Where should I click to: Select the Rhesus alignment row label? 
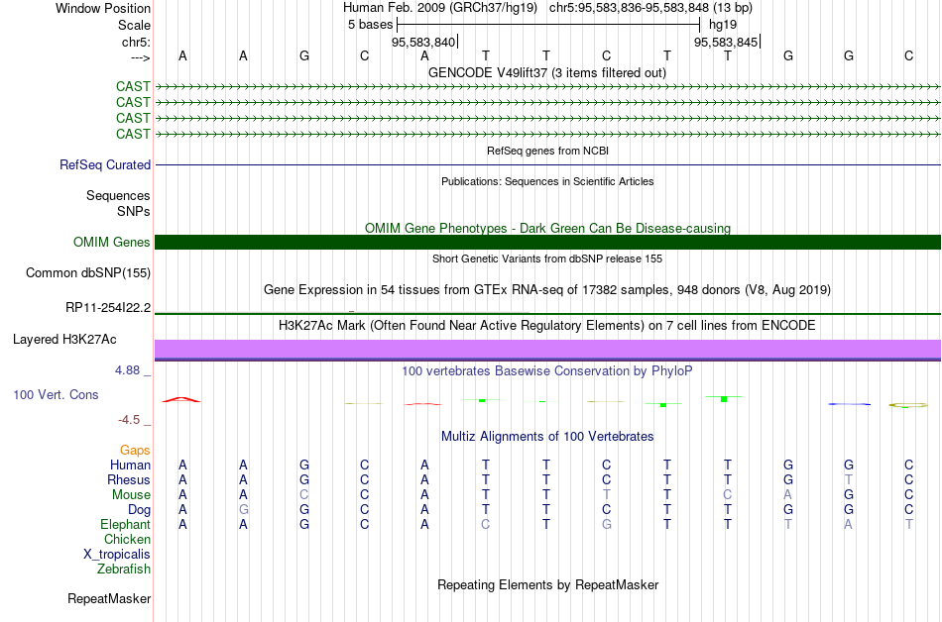[129, 479]
